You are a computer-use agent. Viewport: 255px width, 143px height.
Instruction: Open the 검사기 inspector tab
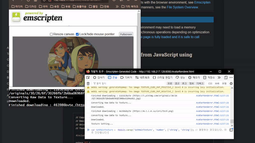point(99,78)
